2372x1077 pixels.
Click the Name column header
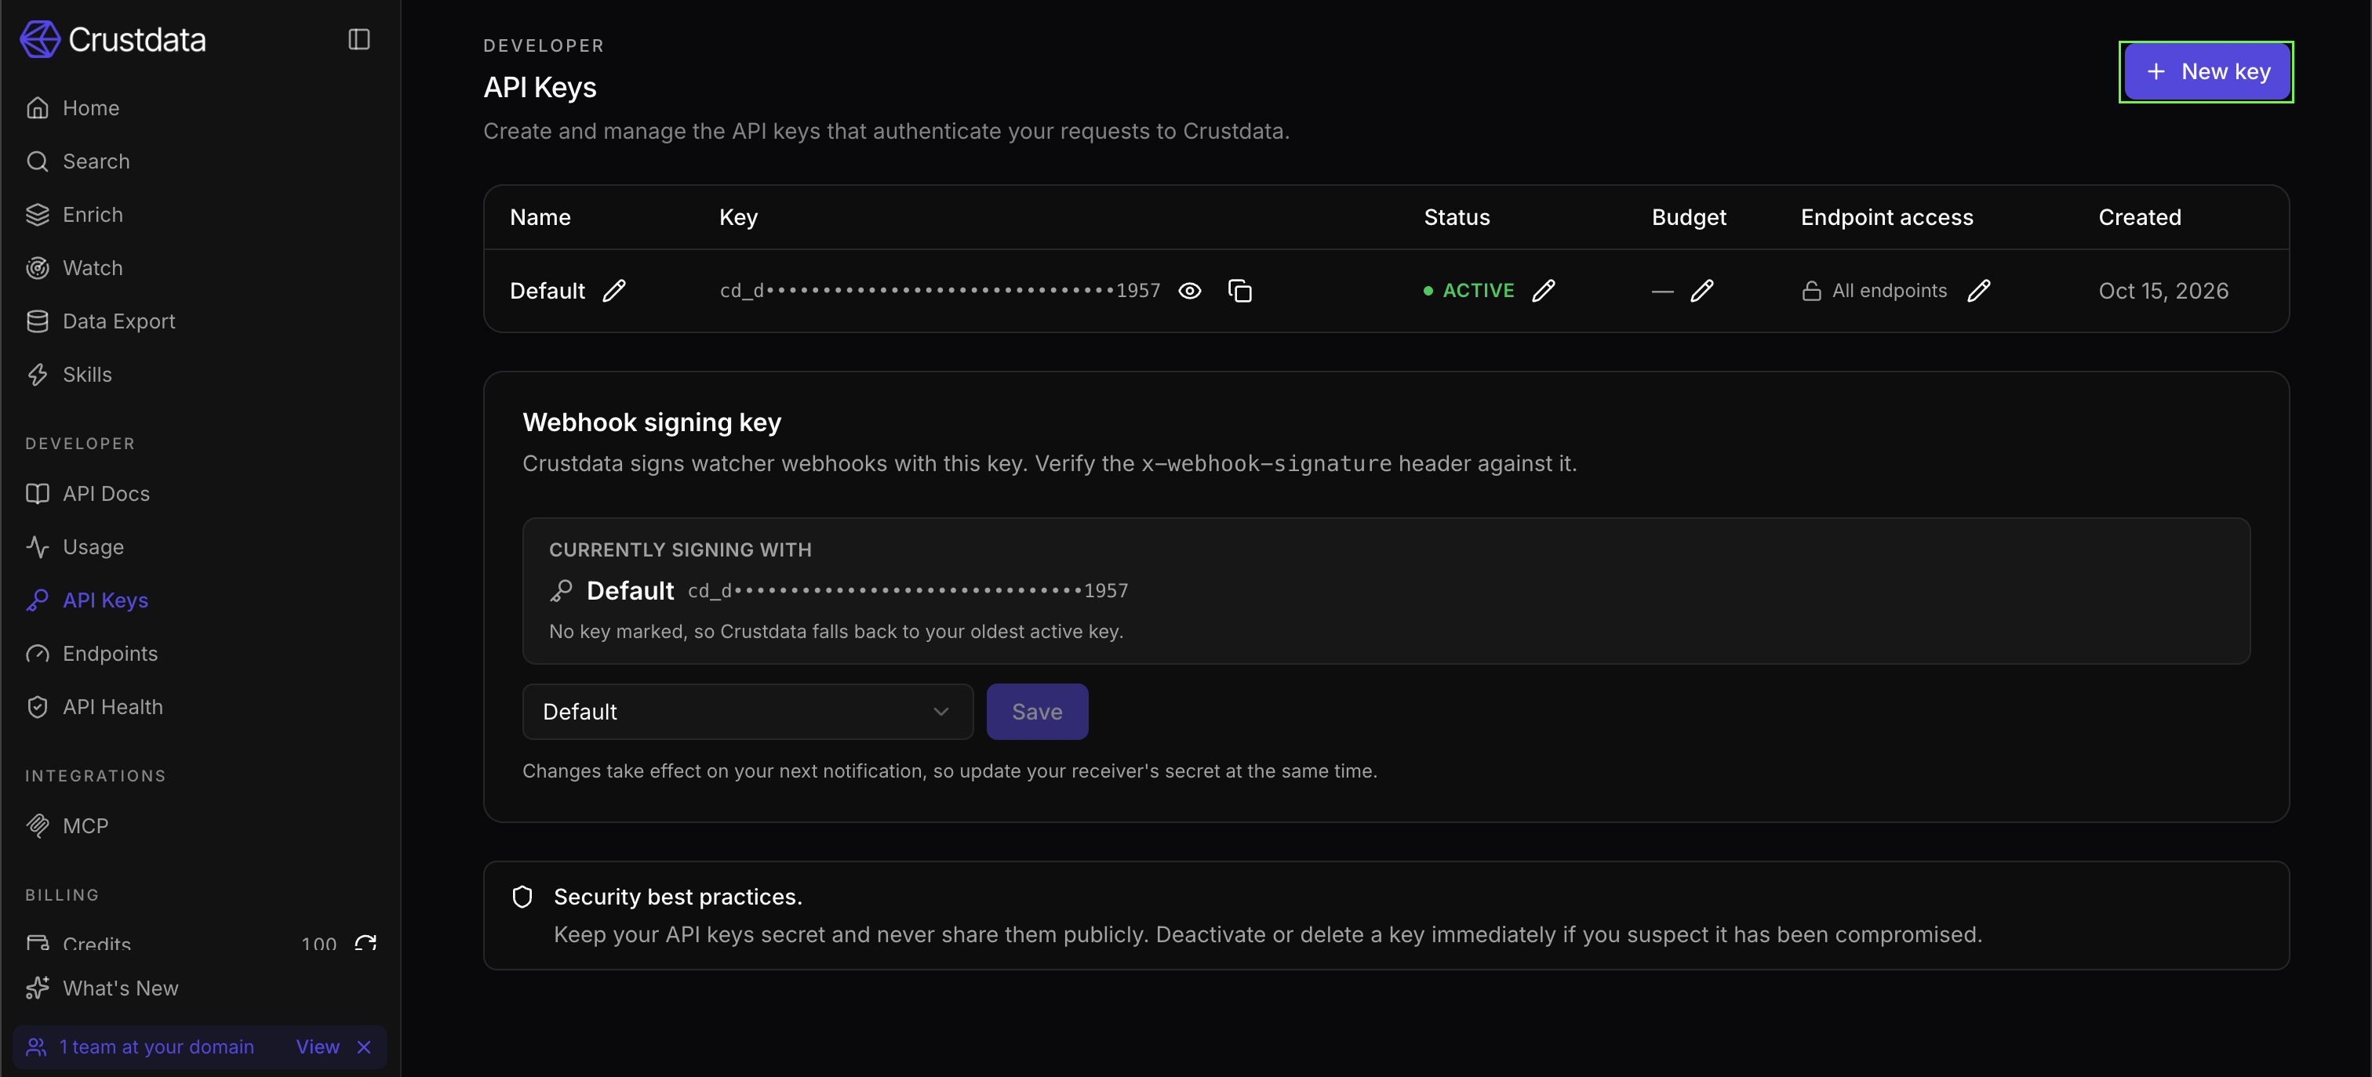pyautogui.click(x=540, y=217)
